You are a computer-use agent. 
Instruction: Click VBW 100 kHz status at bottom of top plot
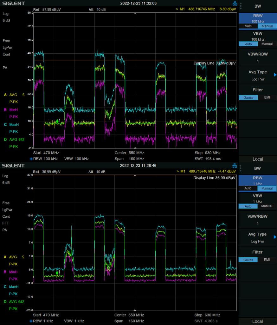pyautogui.click(x=76, y=159)
